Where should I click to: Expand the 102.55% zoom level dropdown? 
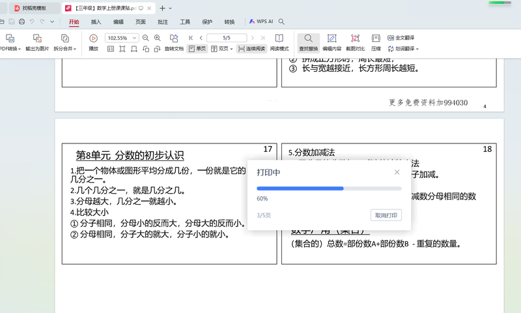[x=134, y=38]
